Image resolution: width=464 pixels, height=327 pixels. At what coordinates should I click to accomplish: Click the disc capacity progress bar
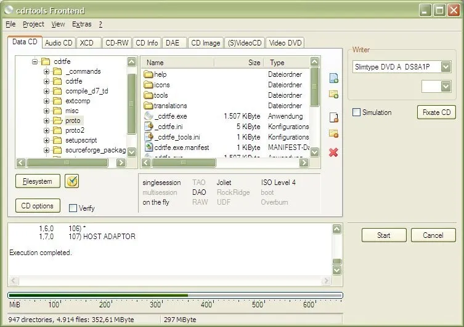point(174,296)
